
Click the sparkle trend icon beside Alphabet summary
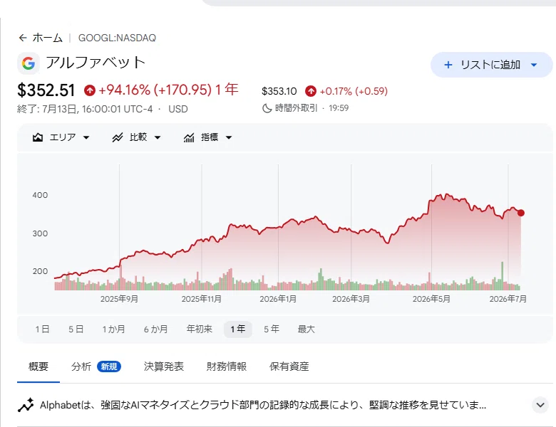[26, 405]
